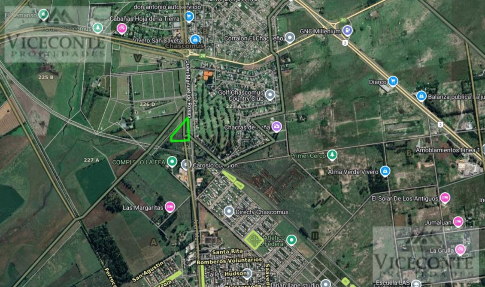
Task: Click the Primer Cerco park pin
Action: (x=332, y=155)
